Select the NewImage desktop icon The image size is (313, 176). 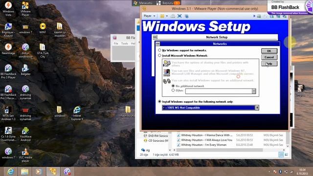coord(8,49)
